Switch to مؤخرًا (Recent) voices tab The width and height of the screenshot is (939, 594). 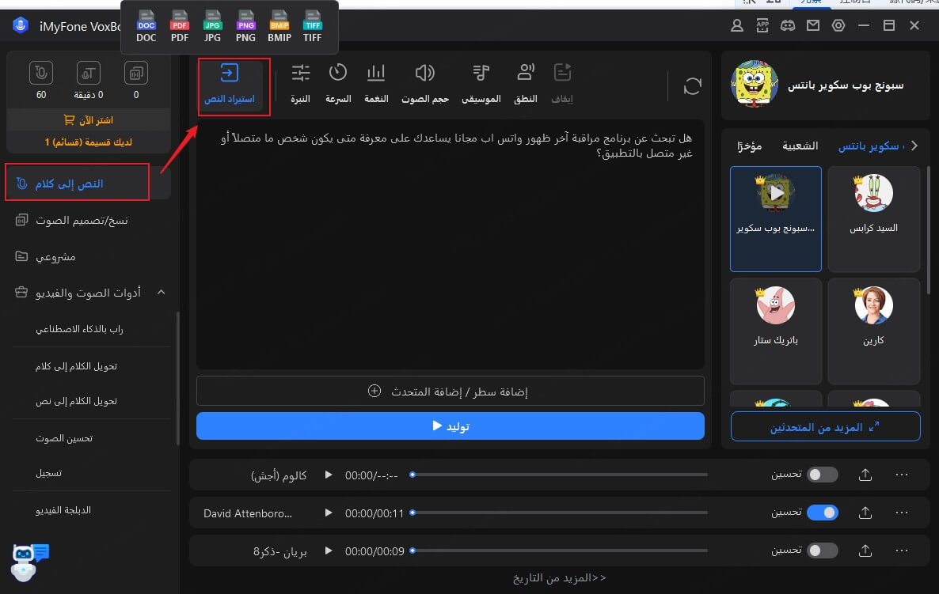click(749, 146)
